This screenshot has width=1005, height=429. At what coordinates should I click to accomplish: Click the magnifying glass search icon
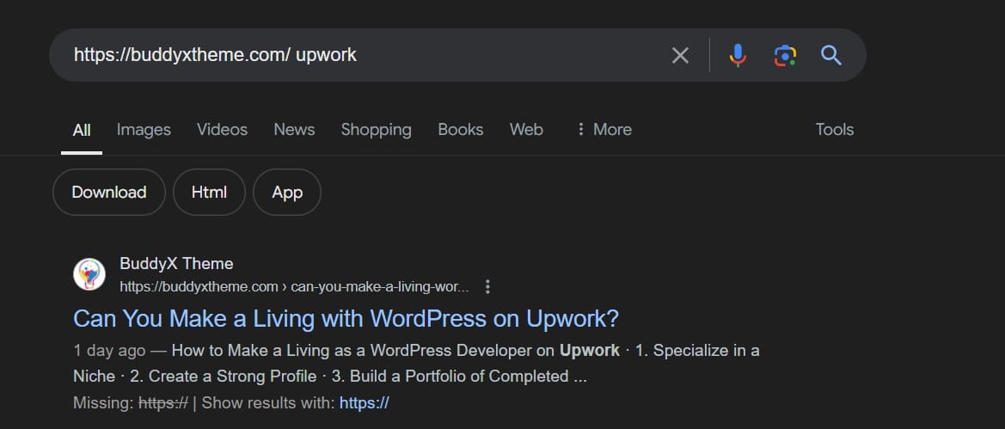[830, 56]
